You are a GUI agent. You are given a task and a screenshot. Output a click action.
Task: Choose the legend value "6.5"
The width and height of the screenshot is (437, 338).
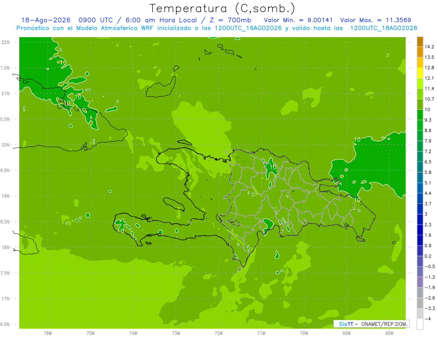coord(428,162)
